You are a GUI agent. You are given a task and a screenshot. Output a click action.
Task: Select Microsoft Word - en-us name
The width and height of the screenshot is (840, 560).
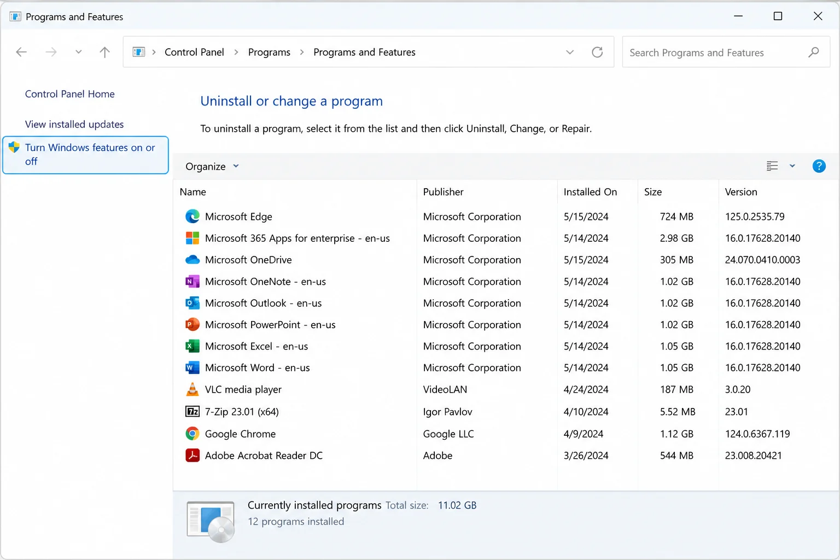(x=257, y=367)
